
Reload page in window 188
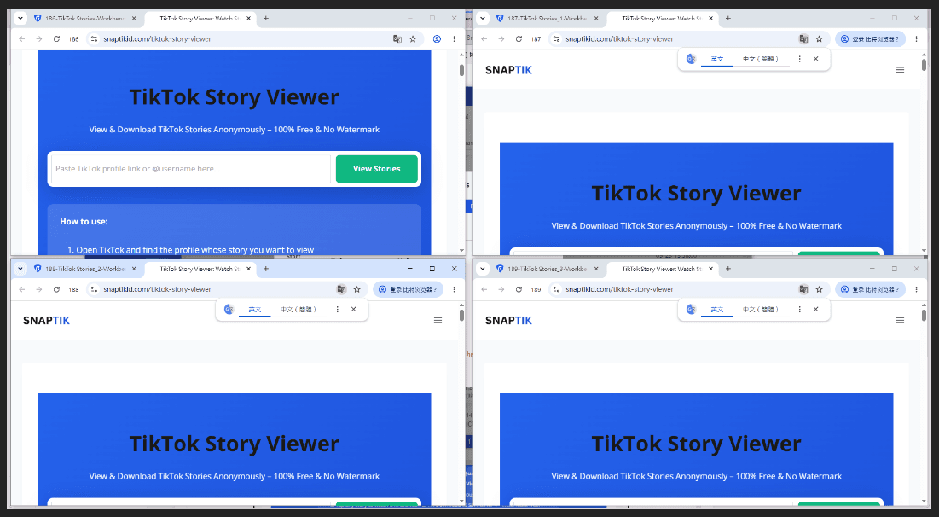(x=56, y=289)
